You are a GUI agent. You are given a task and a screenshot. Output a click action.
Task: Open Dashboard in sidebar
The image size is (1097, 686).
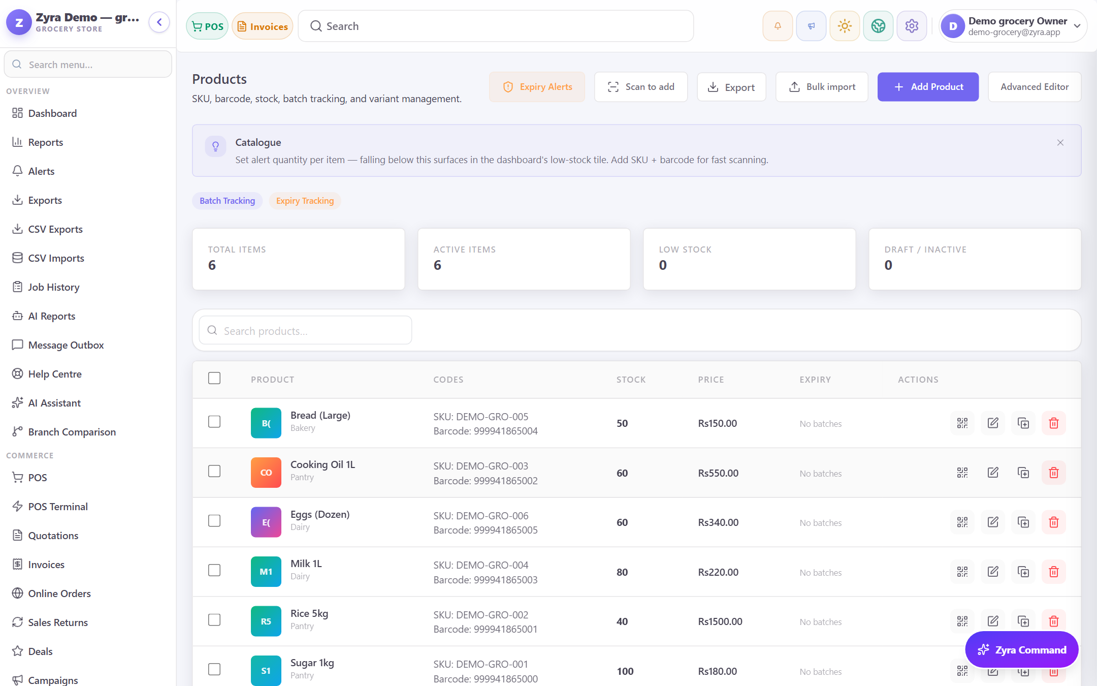coord(88,113)
